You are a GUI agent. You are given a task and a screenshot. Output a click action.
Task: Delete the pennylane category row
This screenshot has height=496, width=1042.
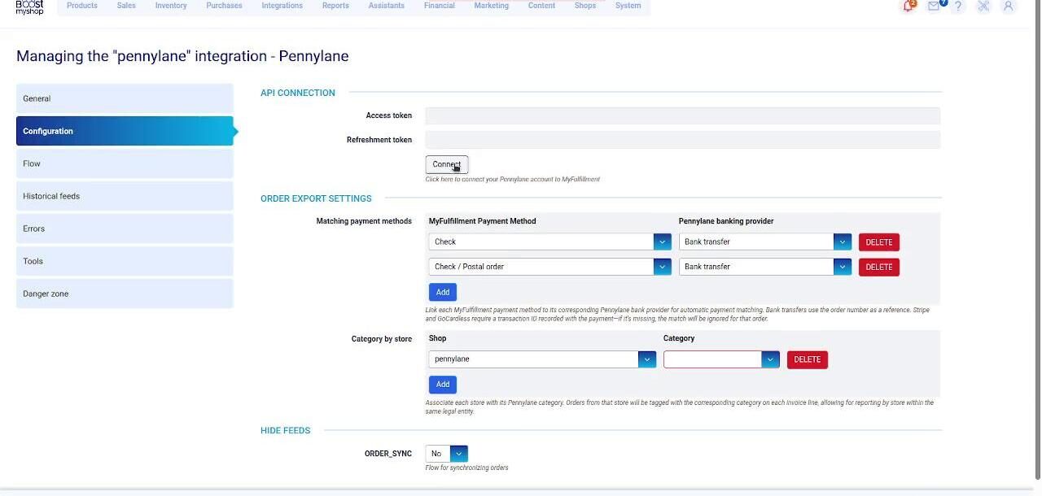808,359
